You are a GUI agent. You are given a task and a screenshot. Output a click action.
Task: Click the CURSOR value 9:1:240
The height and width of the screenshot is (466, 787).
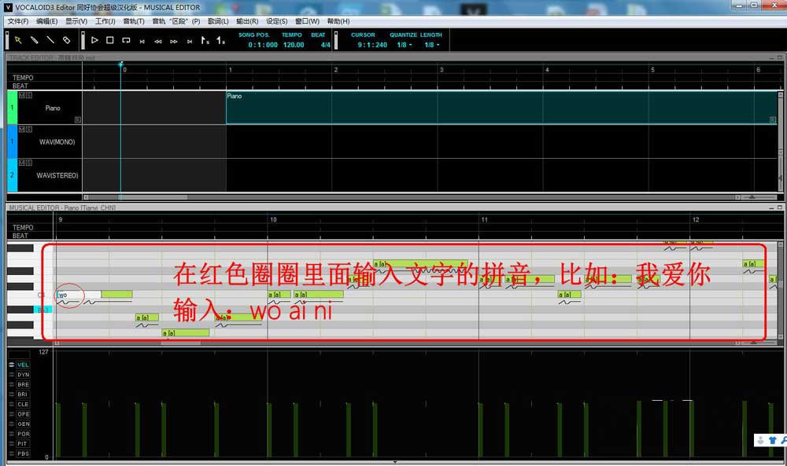372,45
